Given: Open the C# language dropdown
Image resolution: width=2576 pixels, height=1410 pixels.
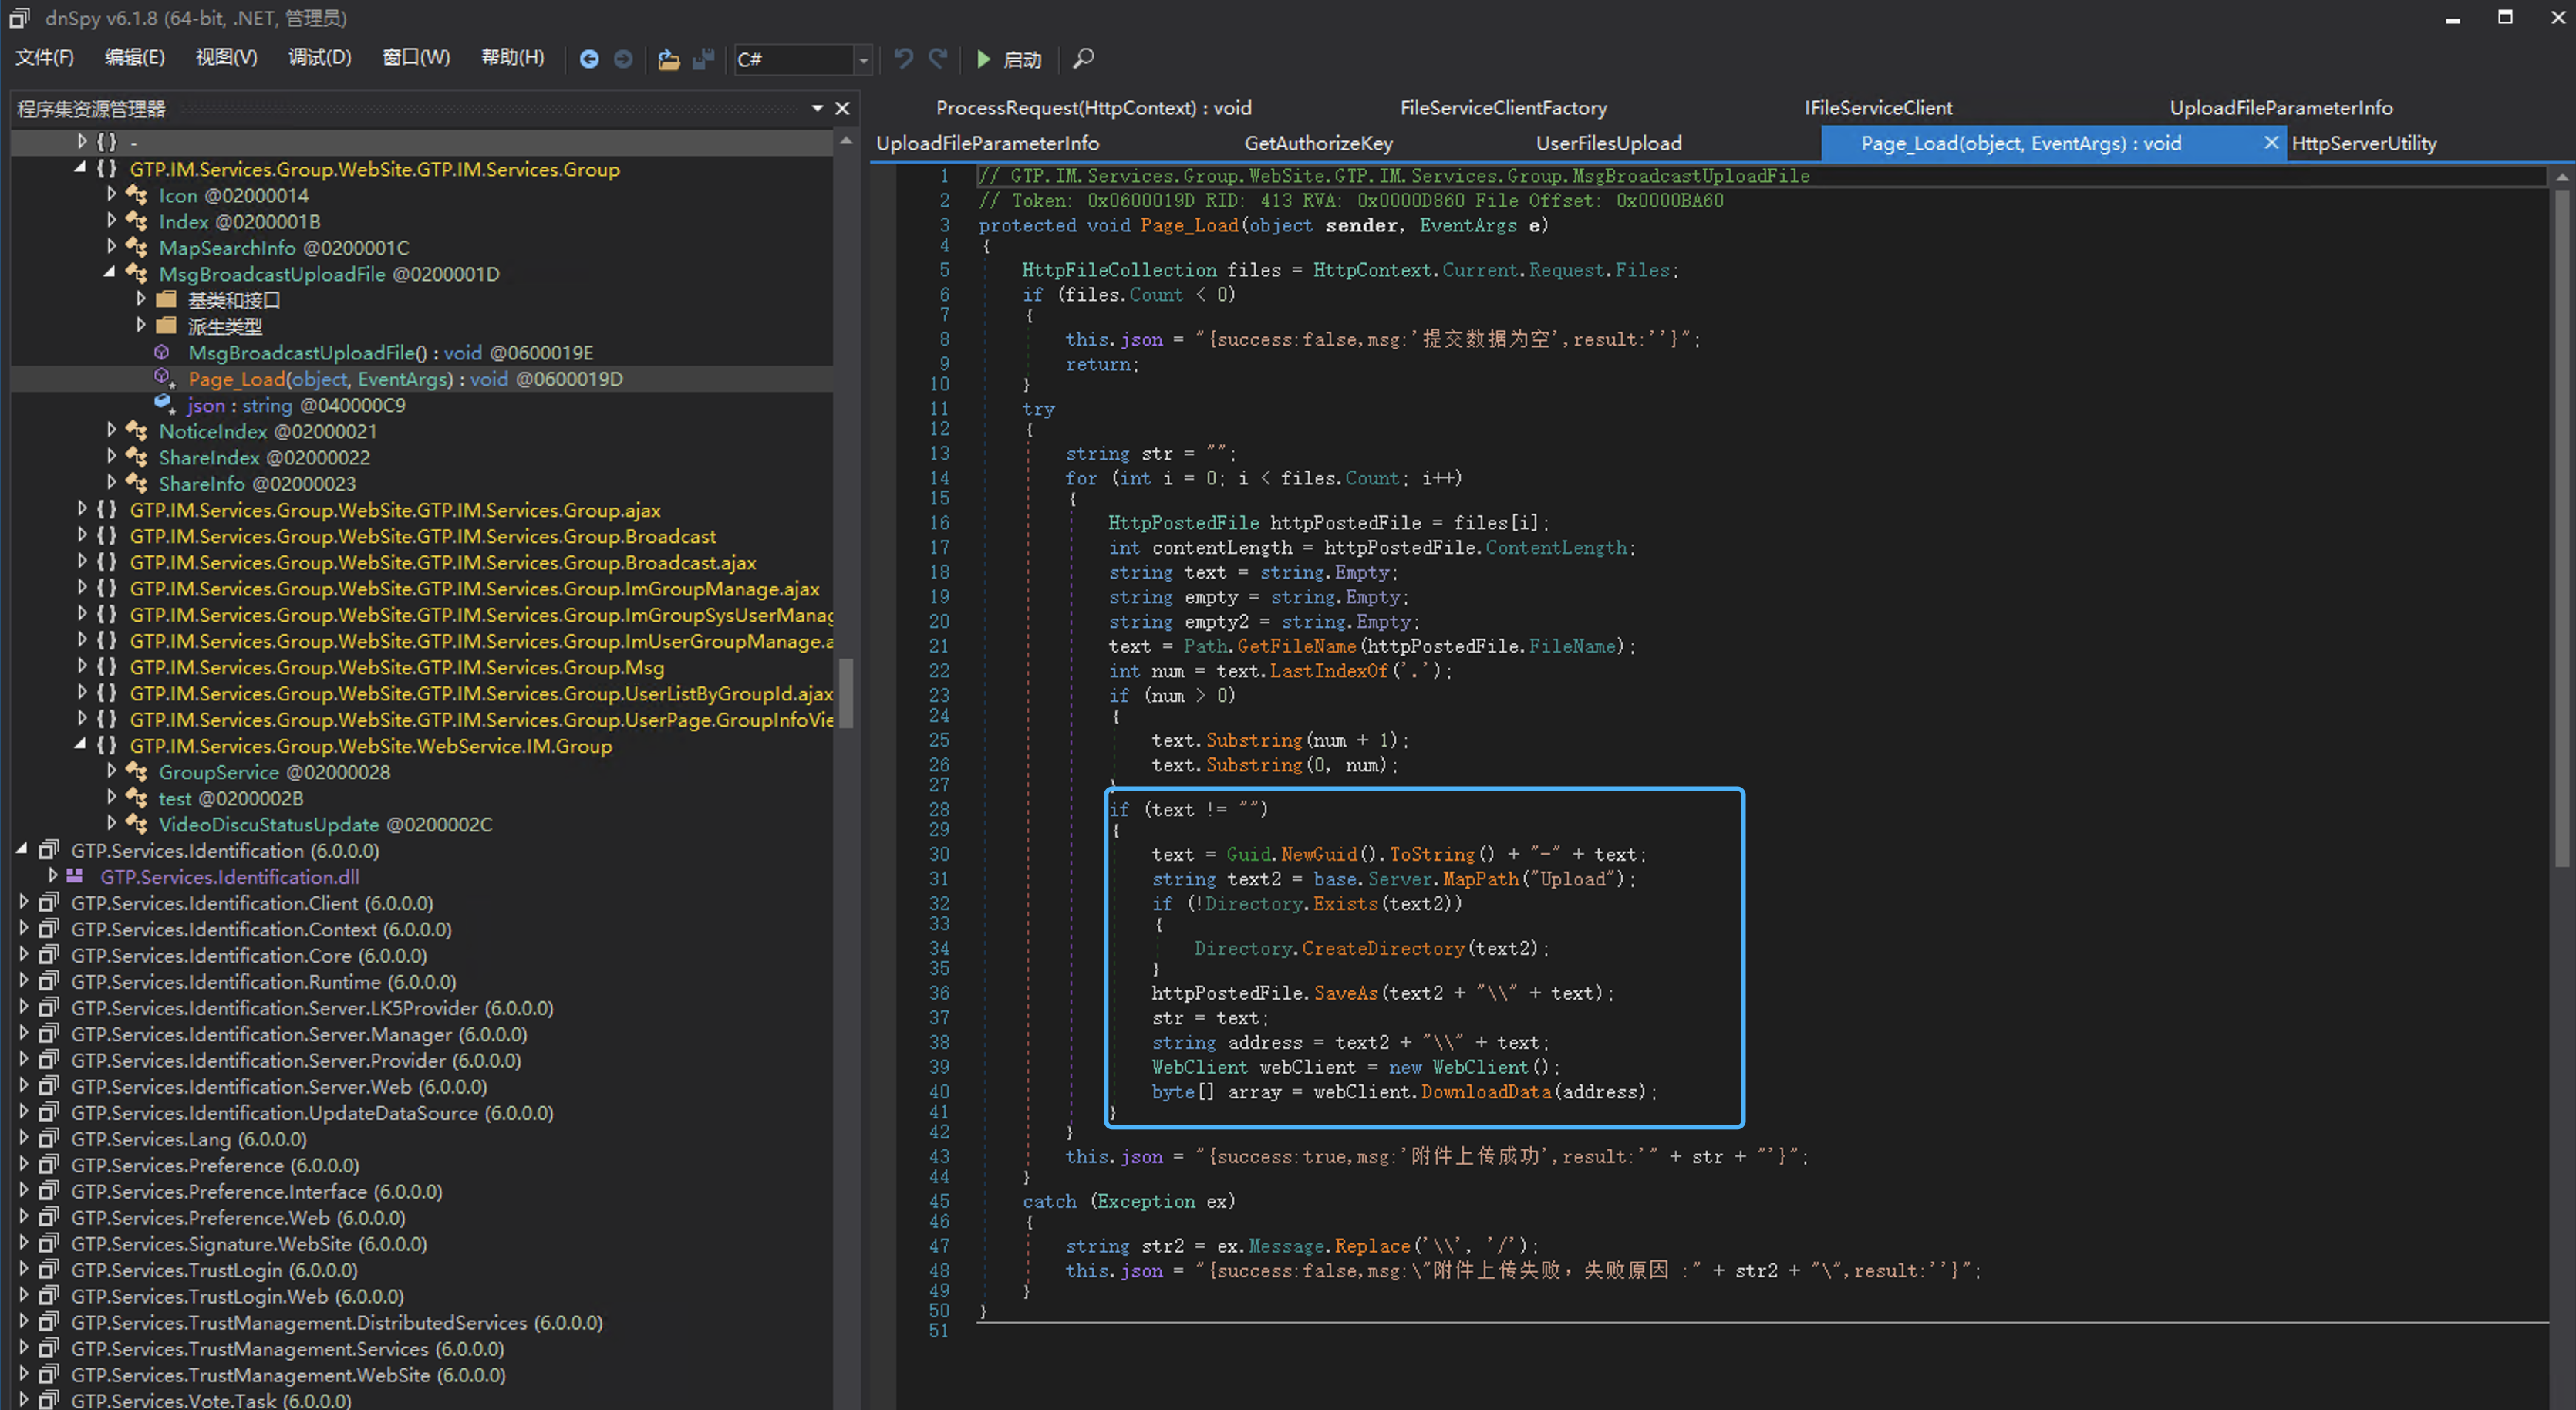Looking at the screenshot, I should pyautogui.click(x=863, y=60).
